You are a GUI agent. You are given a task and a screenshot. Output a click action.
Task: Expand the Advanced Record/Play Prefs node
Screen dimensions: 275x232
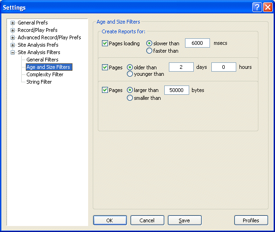pos(12,37)
